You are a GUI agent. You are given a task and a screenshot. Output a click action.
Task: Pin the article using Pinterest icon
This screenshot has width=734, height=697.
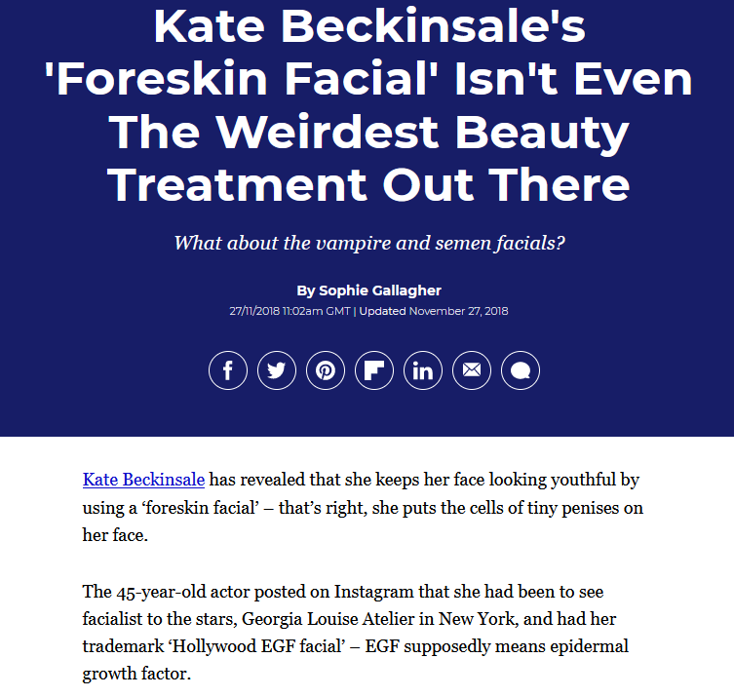tap(326, 370)
